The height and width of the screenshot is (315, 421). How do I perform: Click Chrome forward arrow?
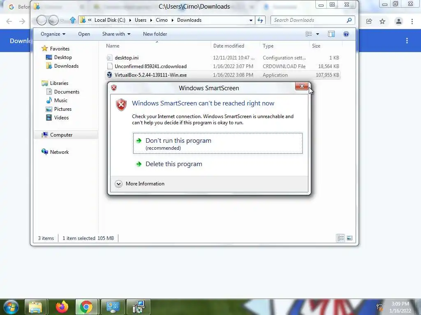click(x=22, y=21)
